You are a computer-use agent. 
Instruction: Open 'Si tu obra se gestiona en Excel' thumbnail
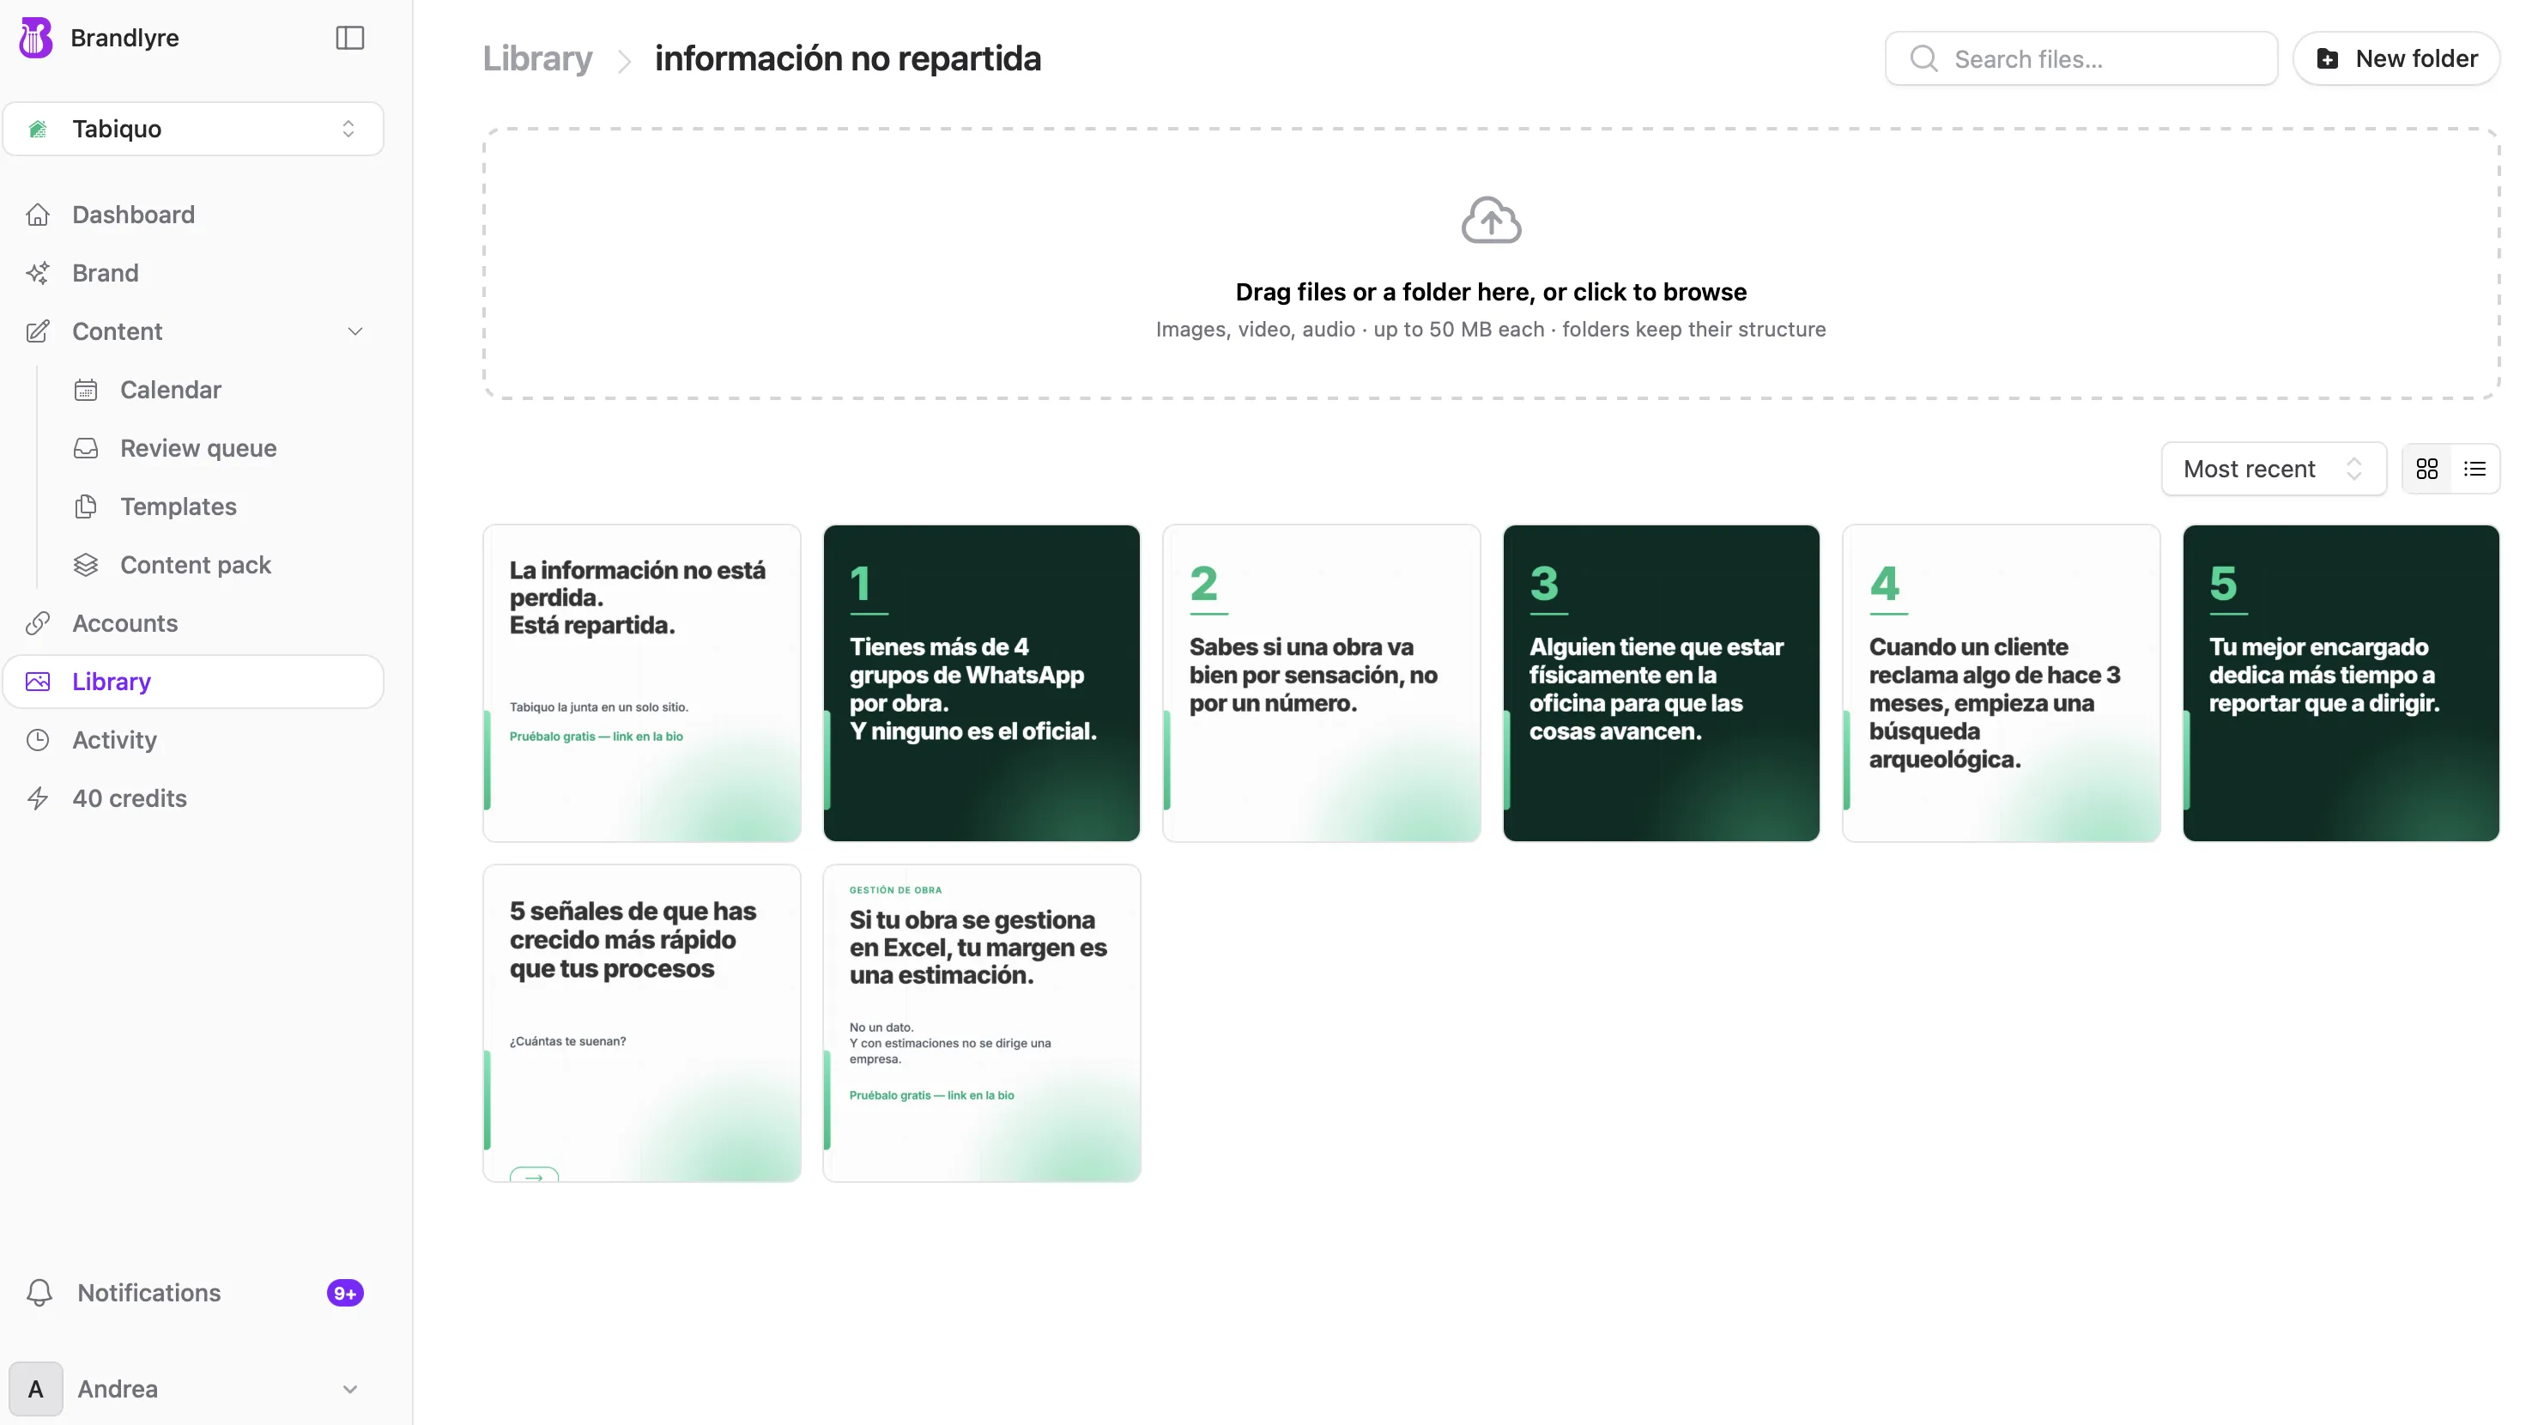click(x=982, y=1022)
